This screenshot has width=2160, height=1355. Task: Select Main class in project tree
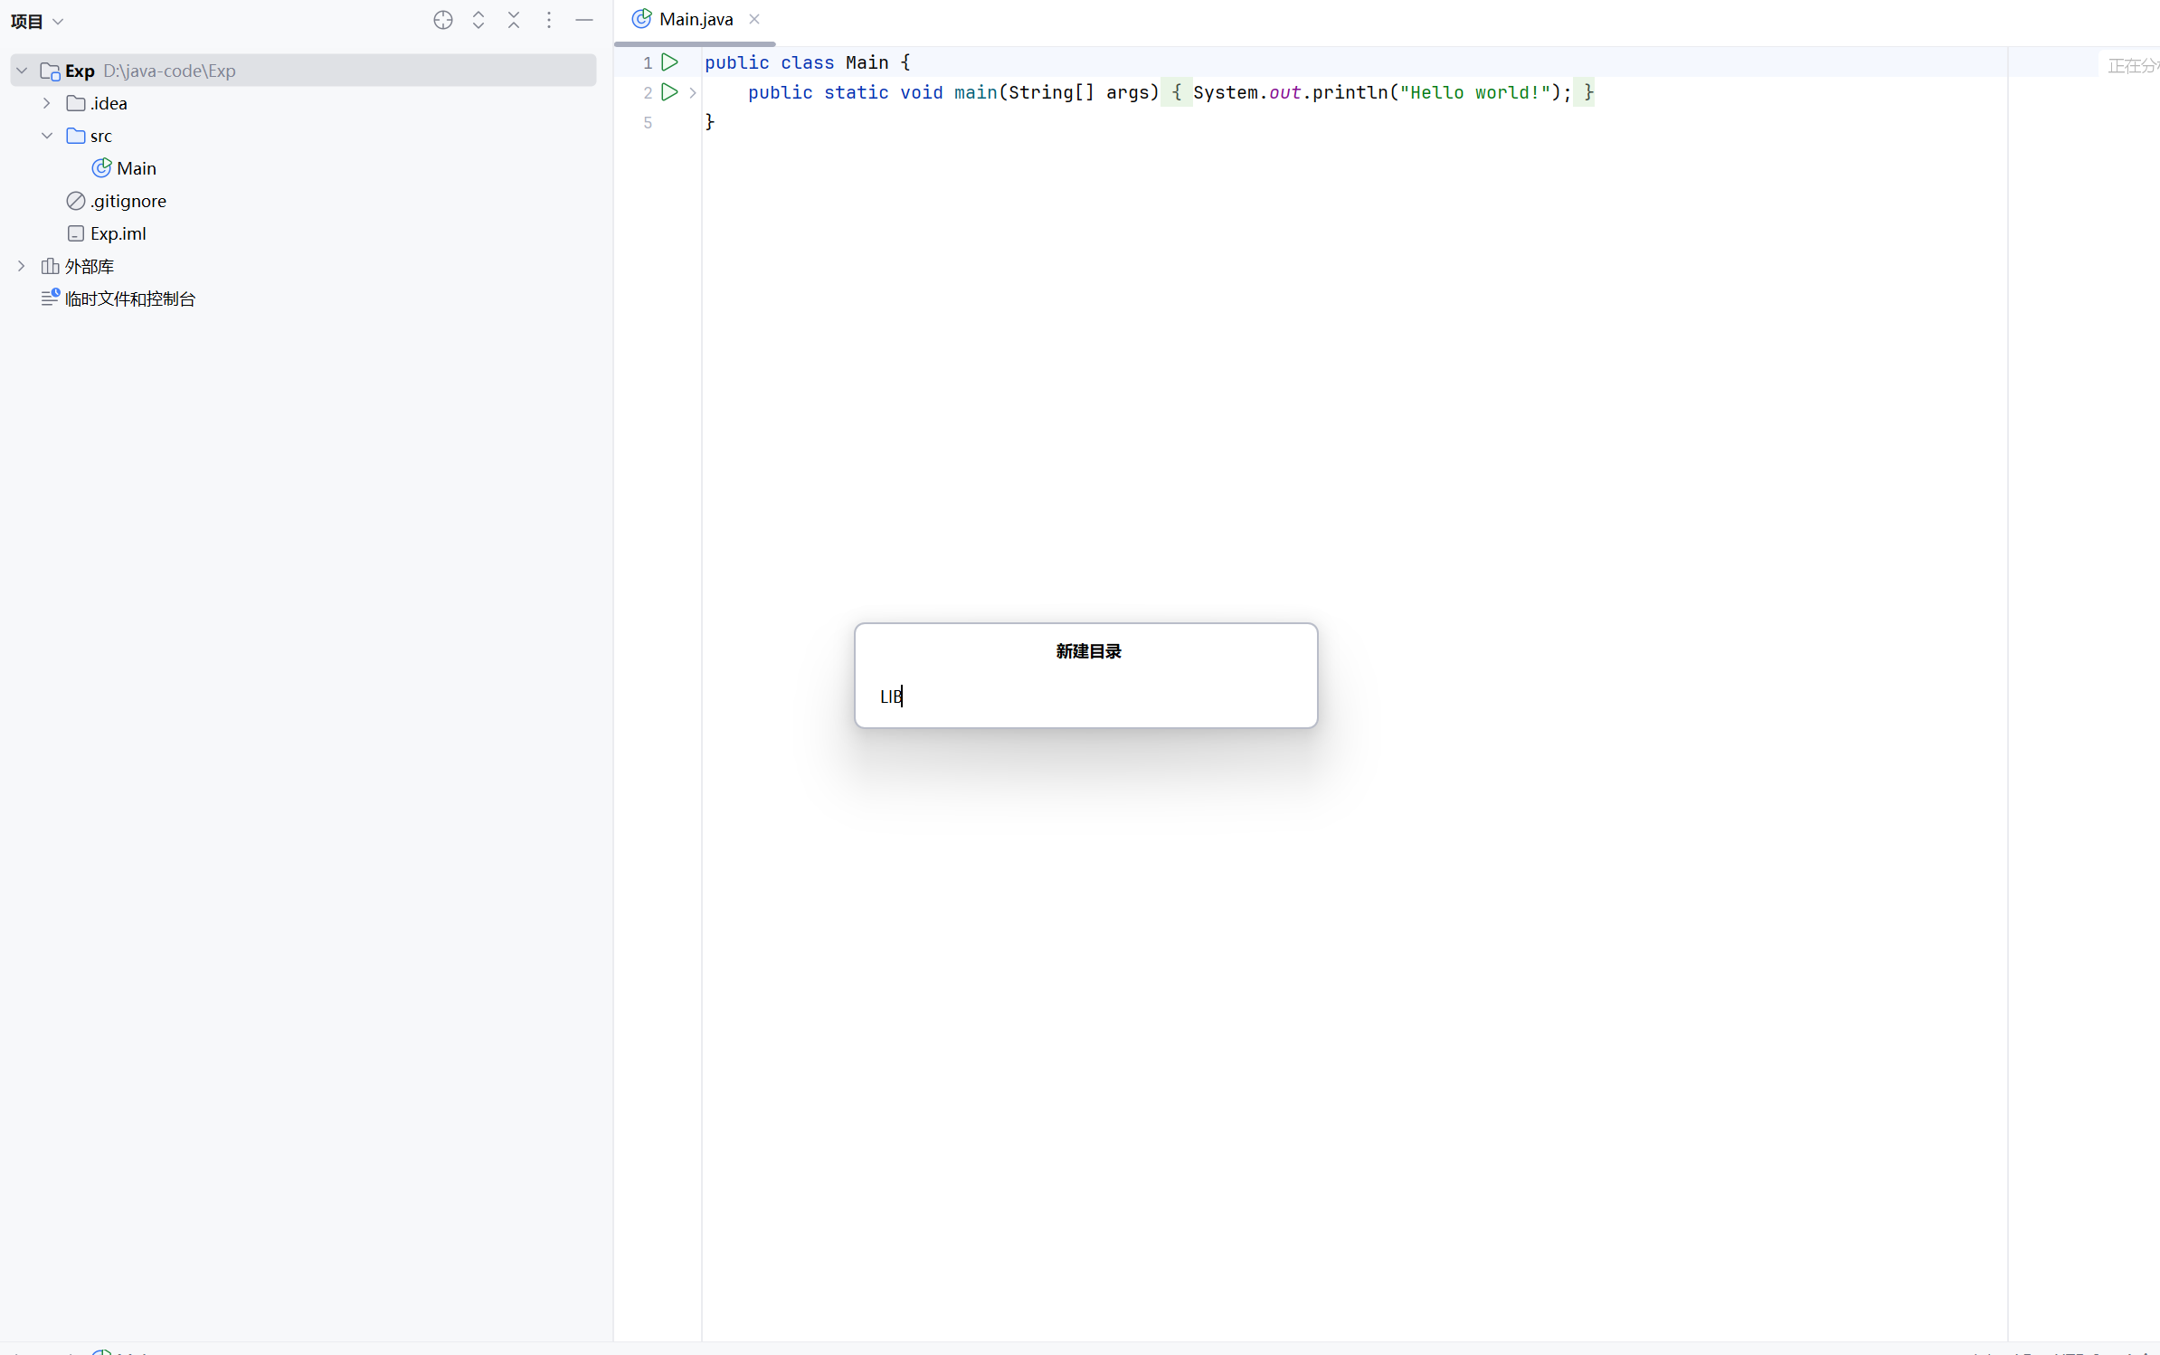coord(136,168)
